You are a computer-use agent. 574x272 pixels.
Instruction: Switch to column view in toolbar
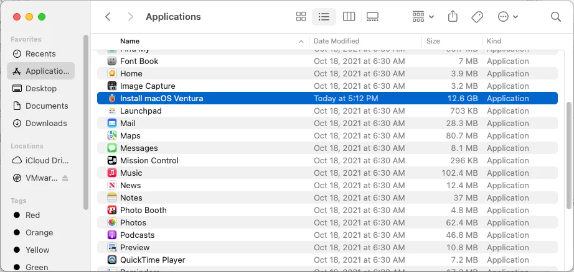pyautogui.click(x=349, y=17)
